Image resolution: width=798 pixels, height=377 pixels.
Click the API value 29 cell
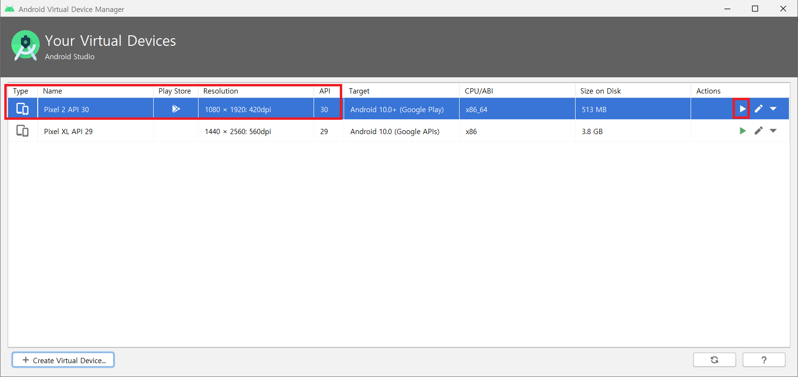(x=328, y=131)
